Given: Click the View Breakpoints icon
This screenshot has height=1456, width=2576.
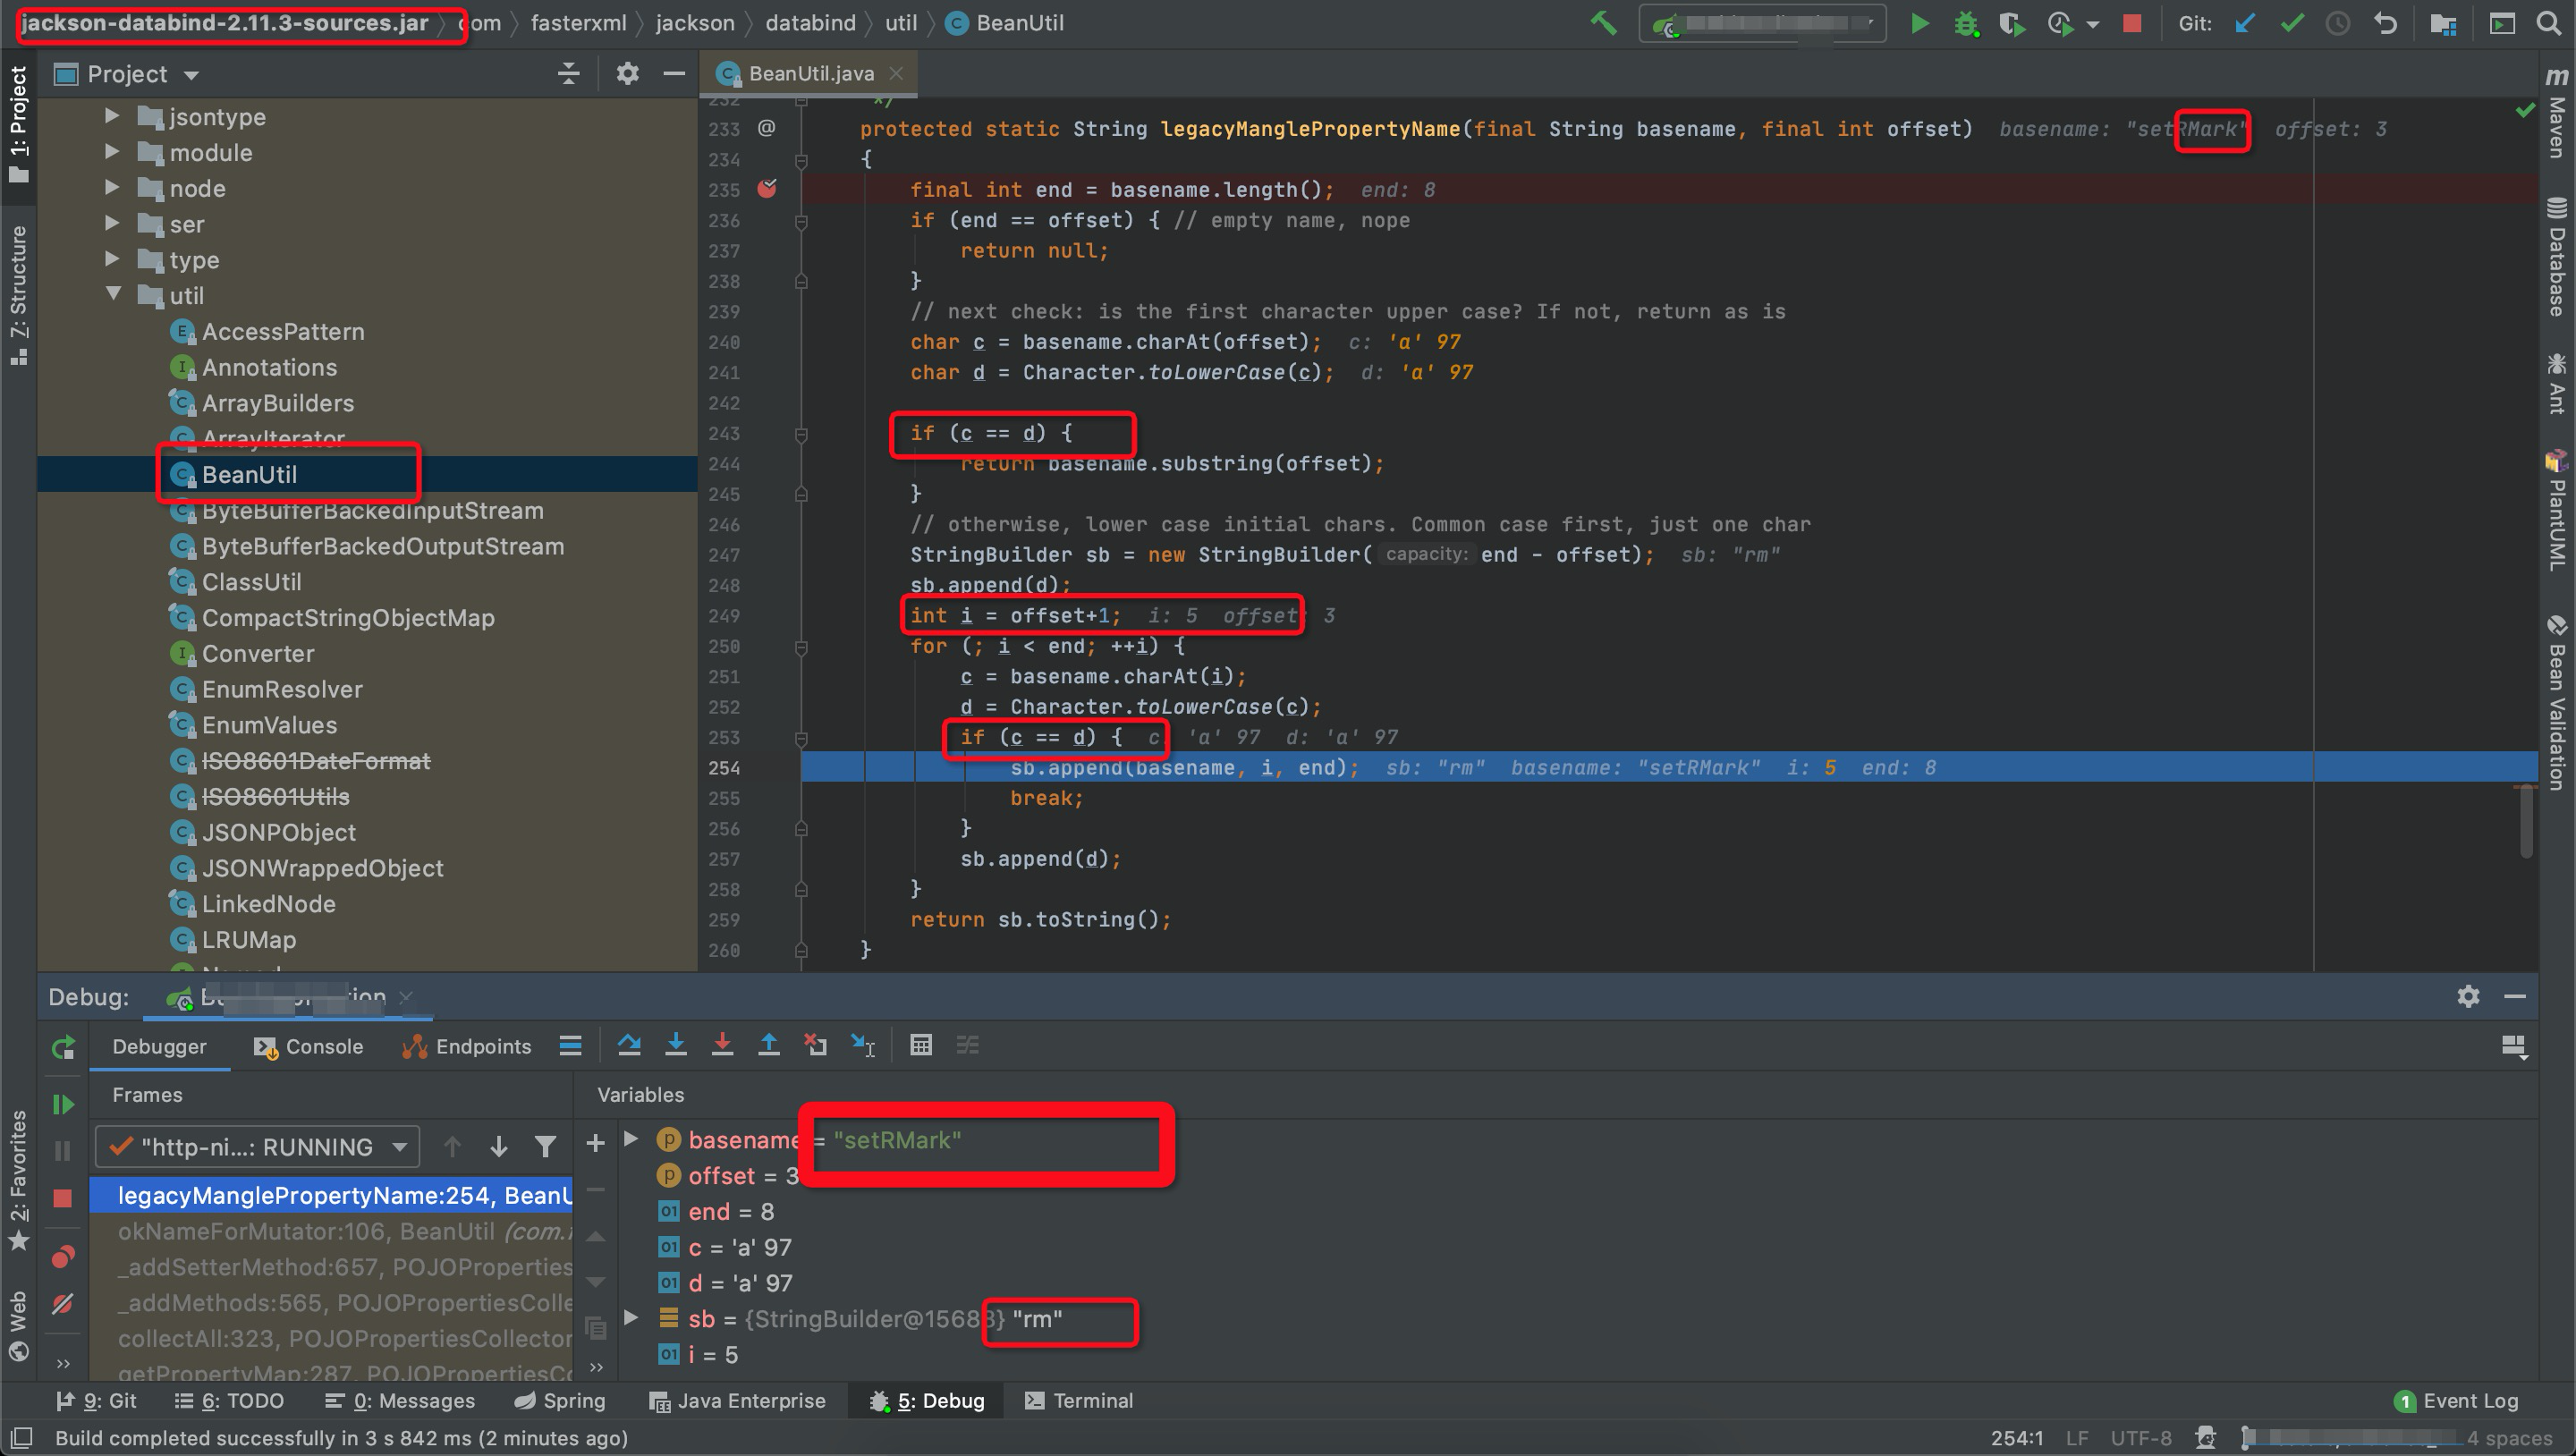Looking at the screenshot, I should (x=62, y=1257).
